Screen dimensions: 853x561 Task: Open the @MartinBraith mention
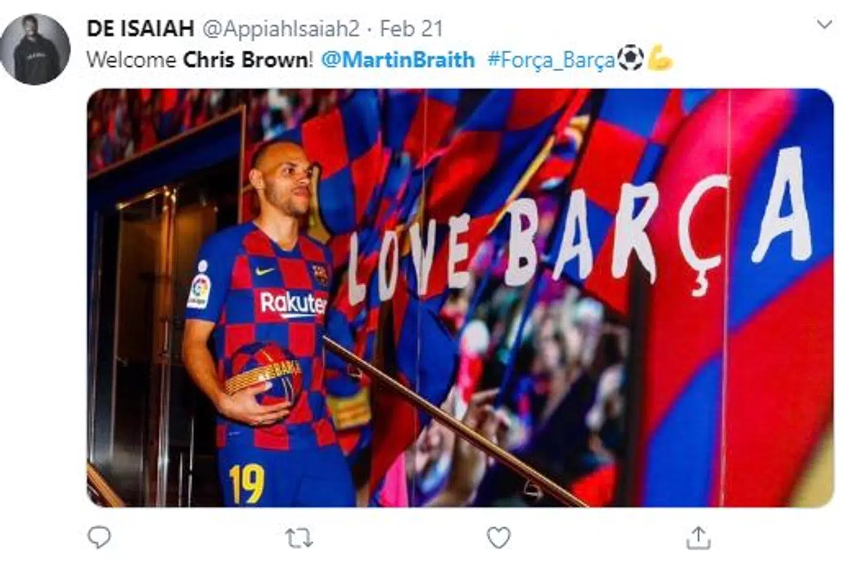click(397, 60)
